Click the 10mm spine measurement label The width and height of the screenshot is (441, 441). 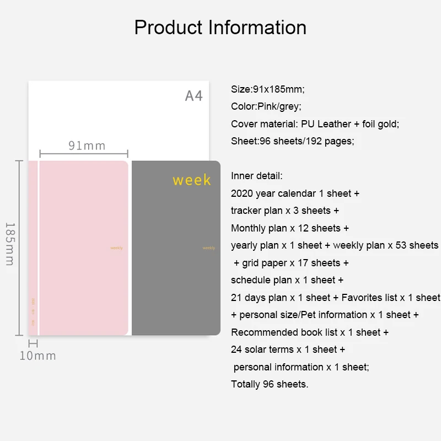point(37,356)
